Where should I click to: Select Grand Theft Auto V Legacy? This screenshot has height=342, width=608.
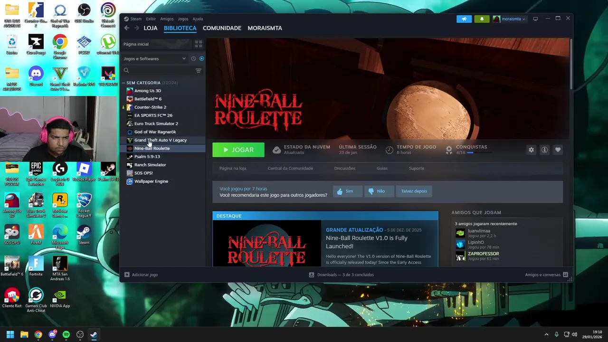point(163,140)
